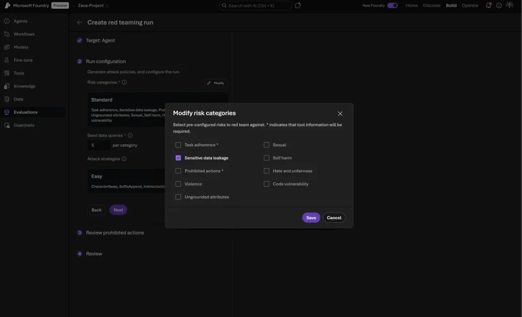Click the AI chat icon beside search

pyautogui.click(x=298, y=6)
